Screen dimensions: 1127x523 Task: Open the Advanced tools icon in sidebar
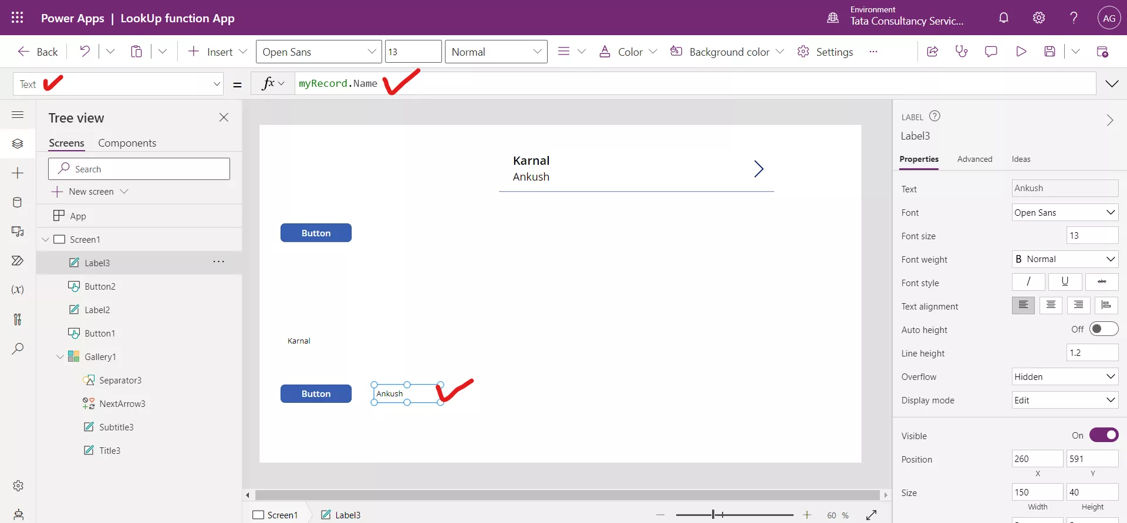point(18,319)
